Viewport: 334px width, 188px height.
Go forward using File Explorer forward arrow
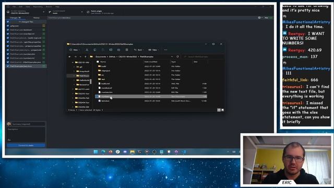click(x=75, y=57)
